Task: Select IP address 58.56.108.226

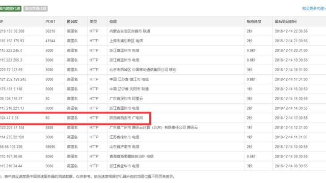Action: click(11, 147)
